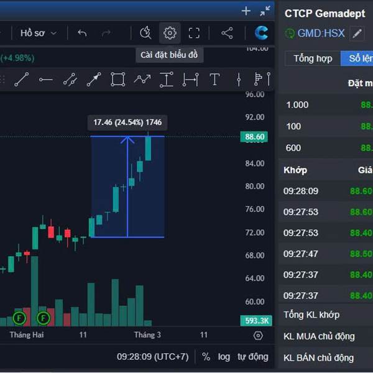Image resolution: width=373 pixels, height=373 pixels.
Task: Click the Tháng 3 date axis label
Action: click(147, 335)
